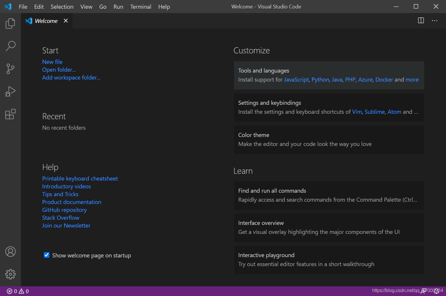This screenshot has width=446, height=296.
Task: Install Docker tools support
Action: click(x=384, y=80)
